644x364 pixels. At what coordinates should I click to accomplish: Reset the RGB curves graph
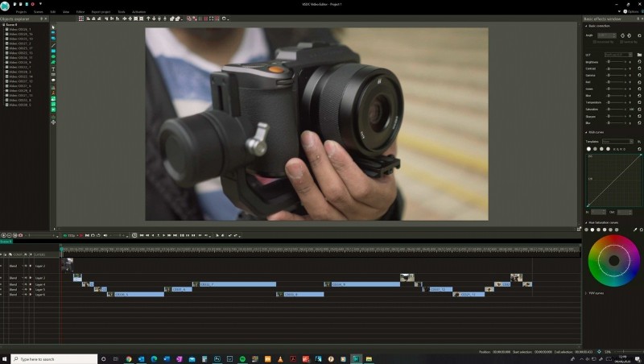pos(639,149)
